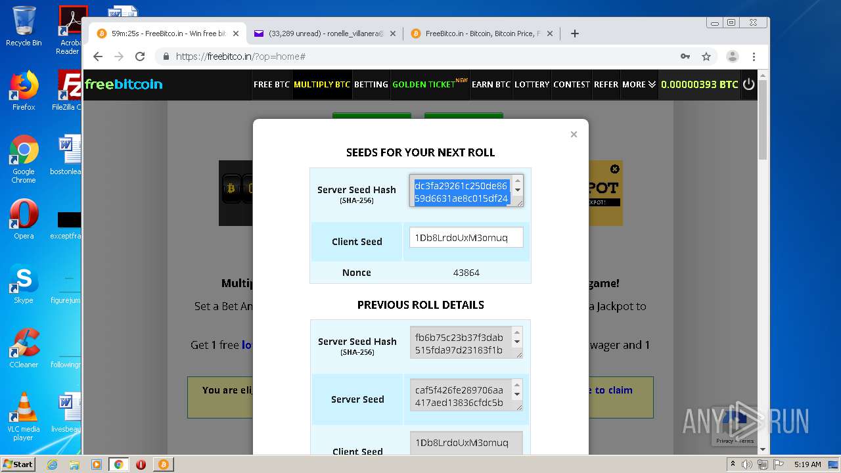Open Acrobat Reader desktop shortcut

(68, 31)
